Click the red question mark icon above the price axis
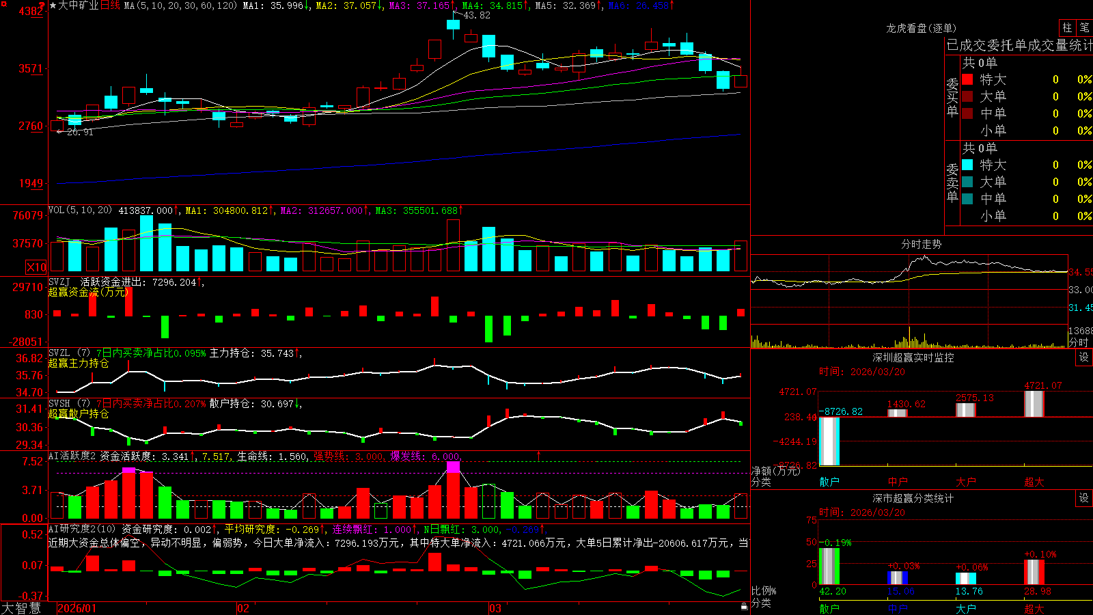Viewport: 1093px width, 615px height. [x=42, y=5]
